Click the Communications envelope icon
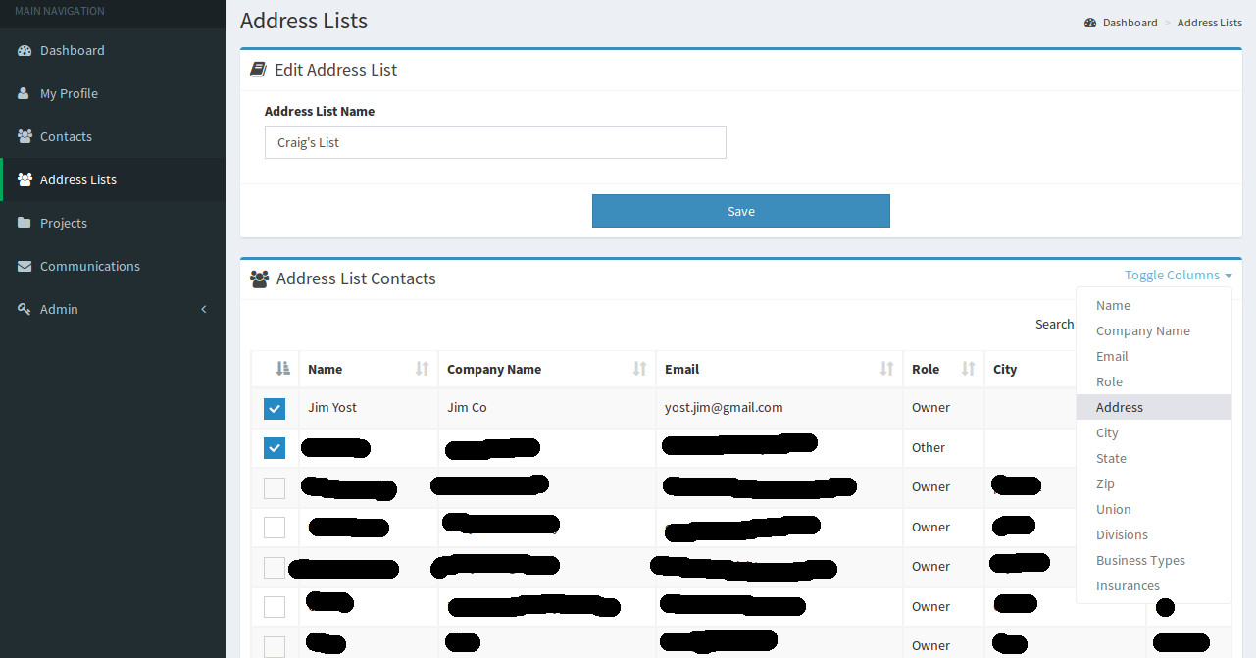 tap(25, 267)
